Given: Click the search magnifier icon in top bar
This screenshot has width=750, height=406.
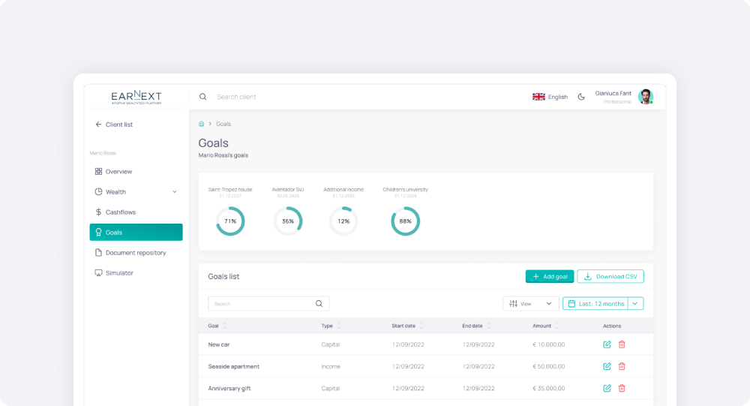Looking at the screenshot, I should point(202,97).
